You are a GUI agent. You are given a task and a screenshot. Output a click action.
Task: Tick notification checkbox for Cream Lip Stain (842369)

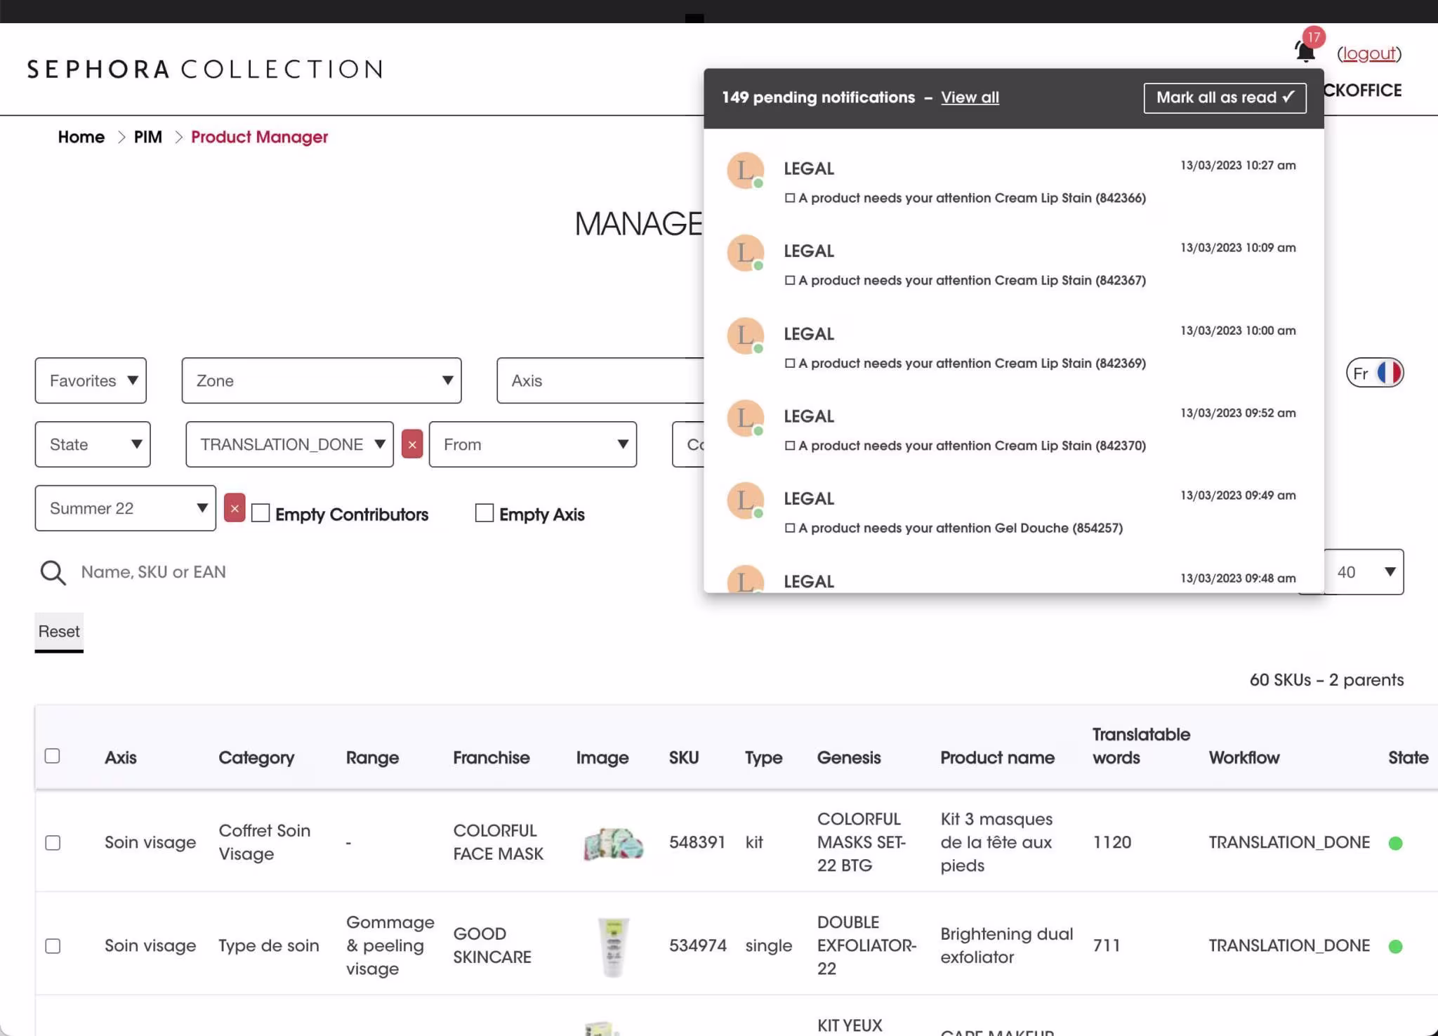pos(790,363)
